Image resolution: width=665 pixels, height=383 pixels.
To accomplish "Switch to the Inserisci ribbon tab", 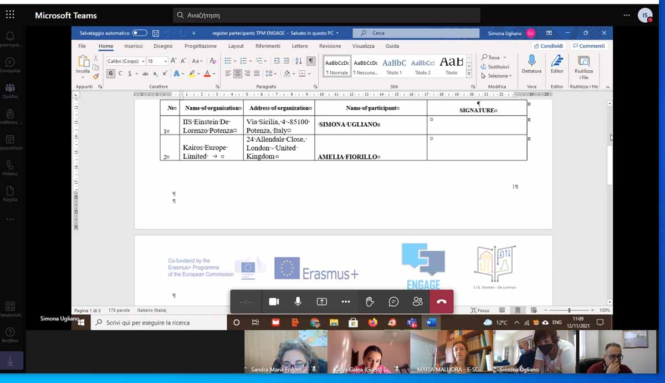I will coord(134,46).
